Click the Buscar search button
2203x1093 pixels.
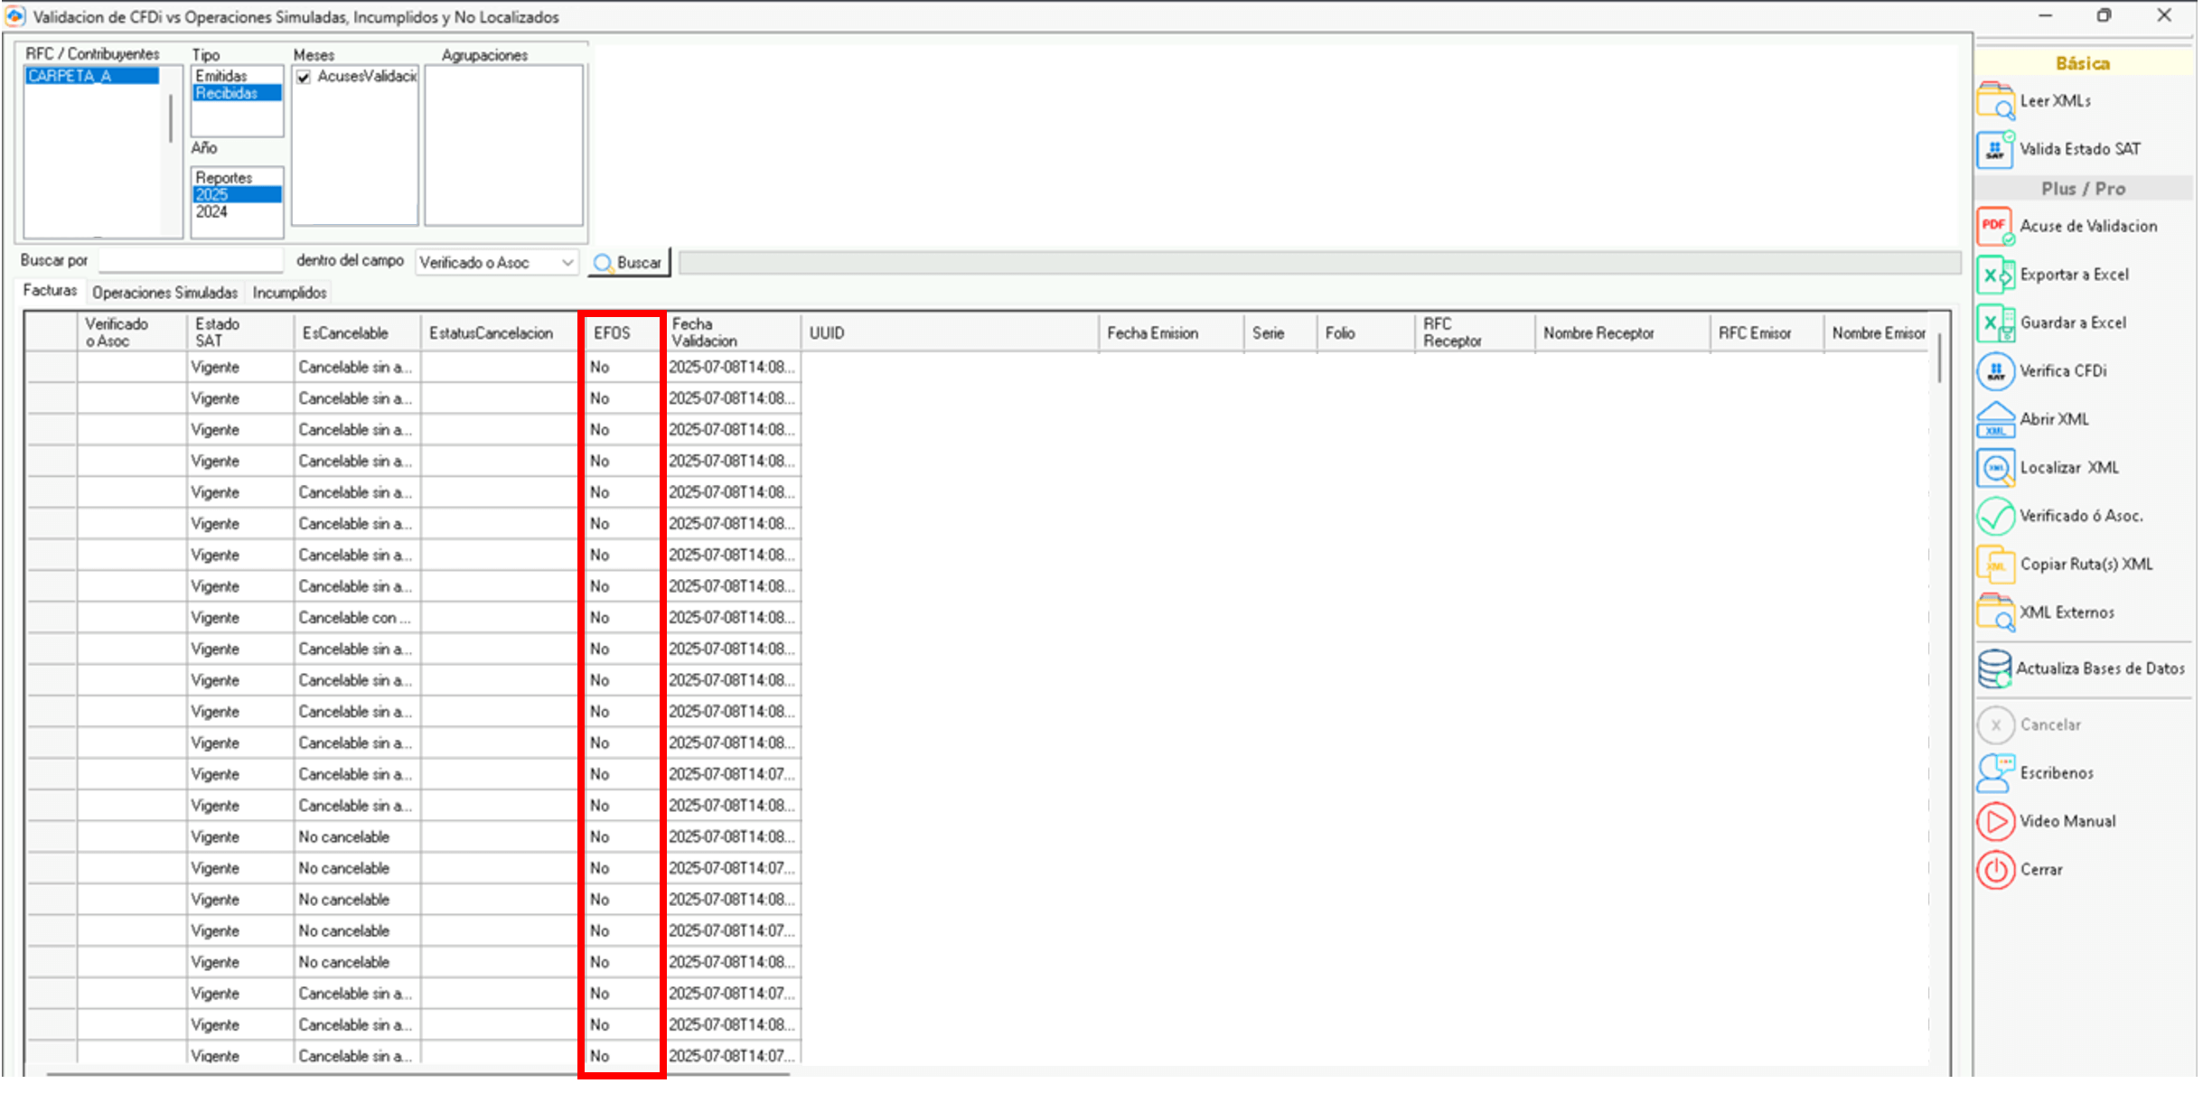(629, 263)
